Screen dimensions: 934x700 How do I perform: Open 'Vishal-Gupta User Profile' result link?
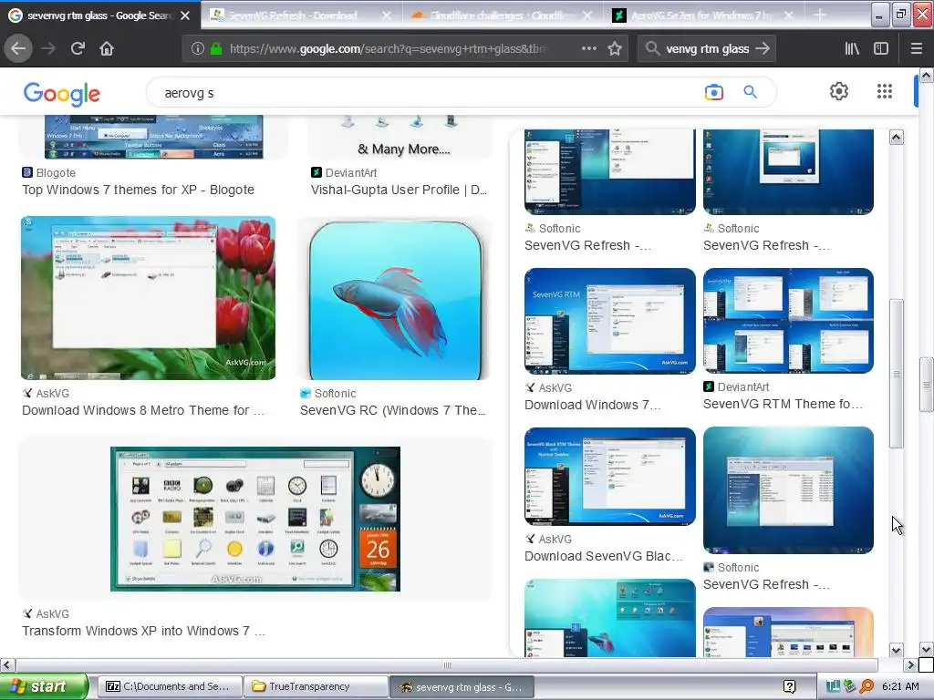tap(400, 190)
